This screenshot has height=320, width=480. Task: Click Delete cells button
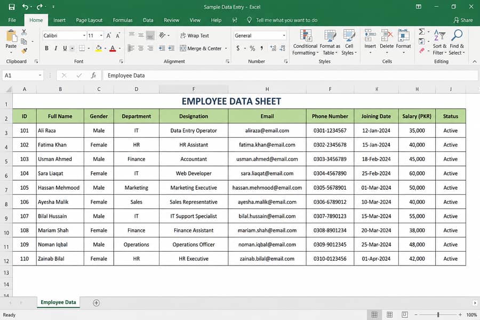point(387,42)
